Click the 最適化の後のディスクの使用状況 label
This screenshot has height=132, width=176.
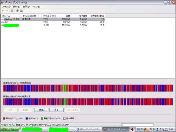[x=17, y=96]
